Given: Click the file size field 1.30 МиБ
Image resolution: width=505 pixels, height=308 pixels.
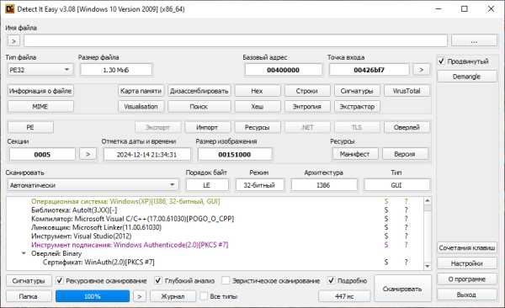Looking at the screenshot, I should pyautogui.click(x=116, y=70).
